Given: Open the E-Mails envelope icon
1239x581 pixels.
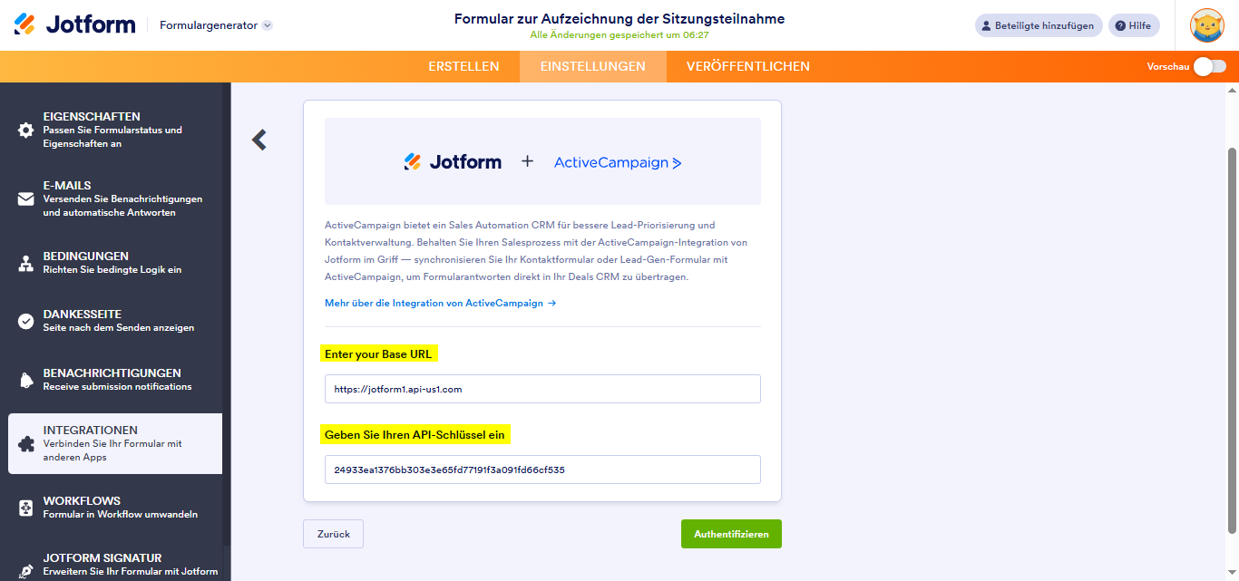Looking at the screenshot, I should [24, 198].
